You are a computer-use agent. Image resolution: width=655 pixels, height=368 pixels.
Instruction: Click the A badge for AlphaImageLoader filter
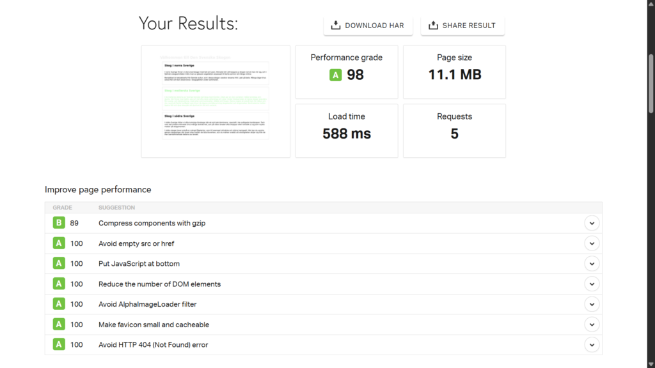pos(59,304)
